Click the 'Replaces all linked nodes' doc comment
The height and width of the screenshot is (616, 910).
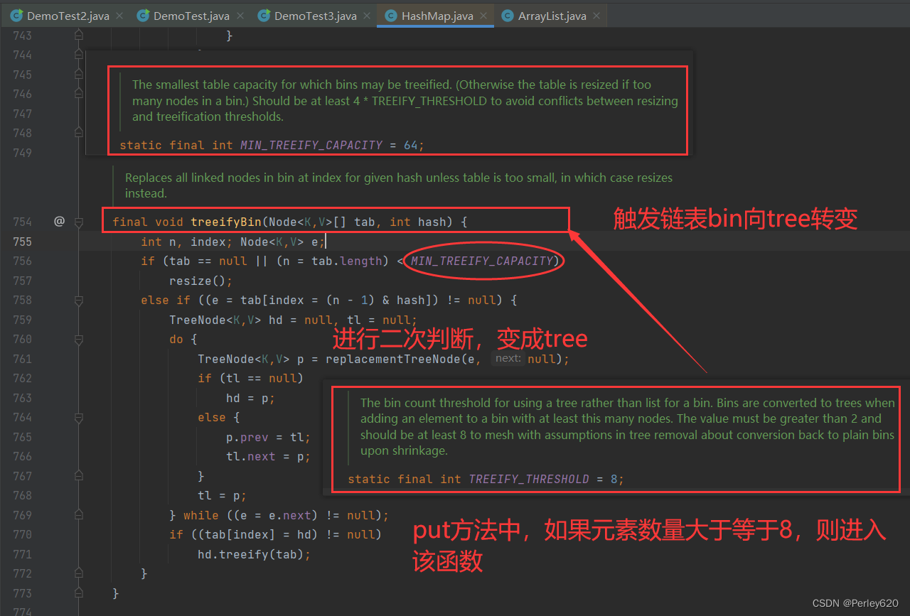tap(398, 185)
